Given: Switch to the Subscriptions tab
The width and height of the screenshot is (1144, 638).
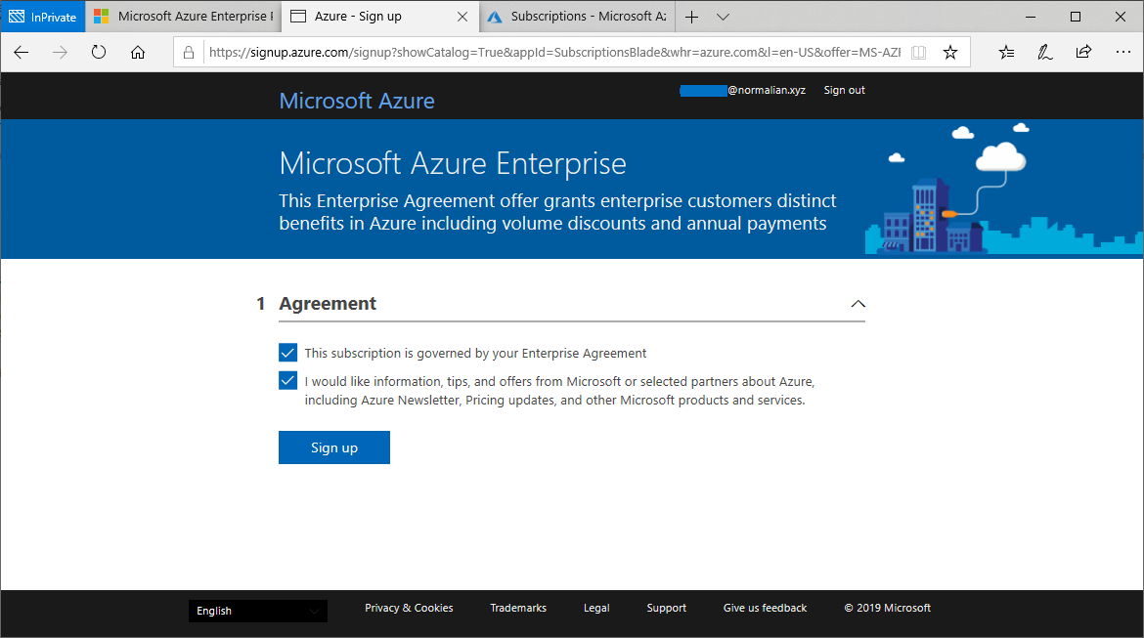Looking at the screenshot, I should coord(575,17).
